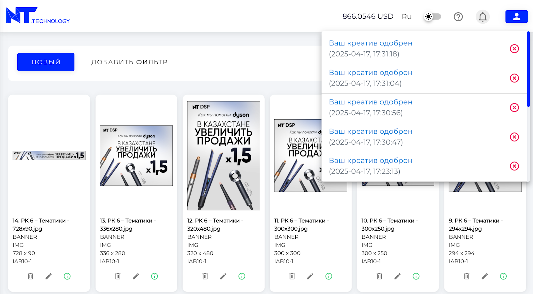
Task: Show info for creative 10 300x250
Action: tap(416, 276)
